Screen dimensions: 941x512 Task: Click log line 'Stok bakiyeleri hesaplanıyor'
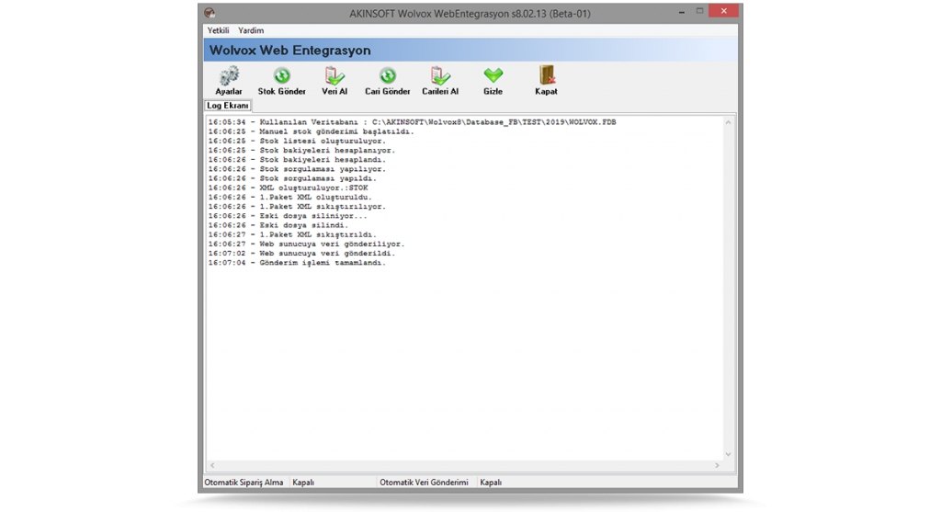[301, 150]
